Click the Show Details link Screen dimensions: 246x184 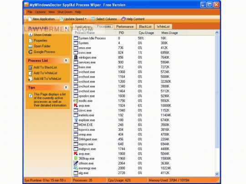tap(43, 35)
